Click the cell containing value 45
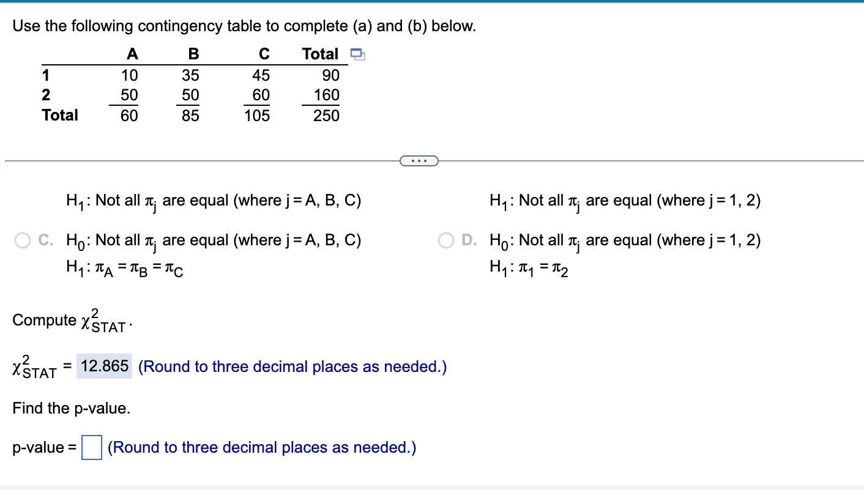The height and width of the screenshot is (490, 864). tap(262, 75)
